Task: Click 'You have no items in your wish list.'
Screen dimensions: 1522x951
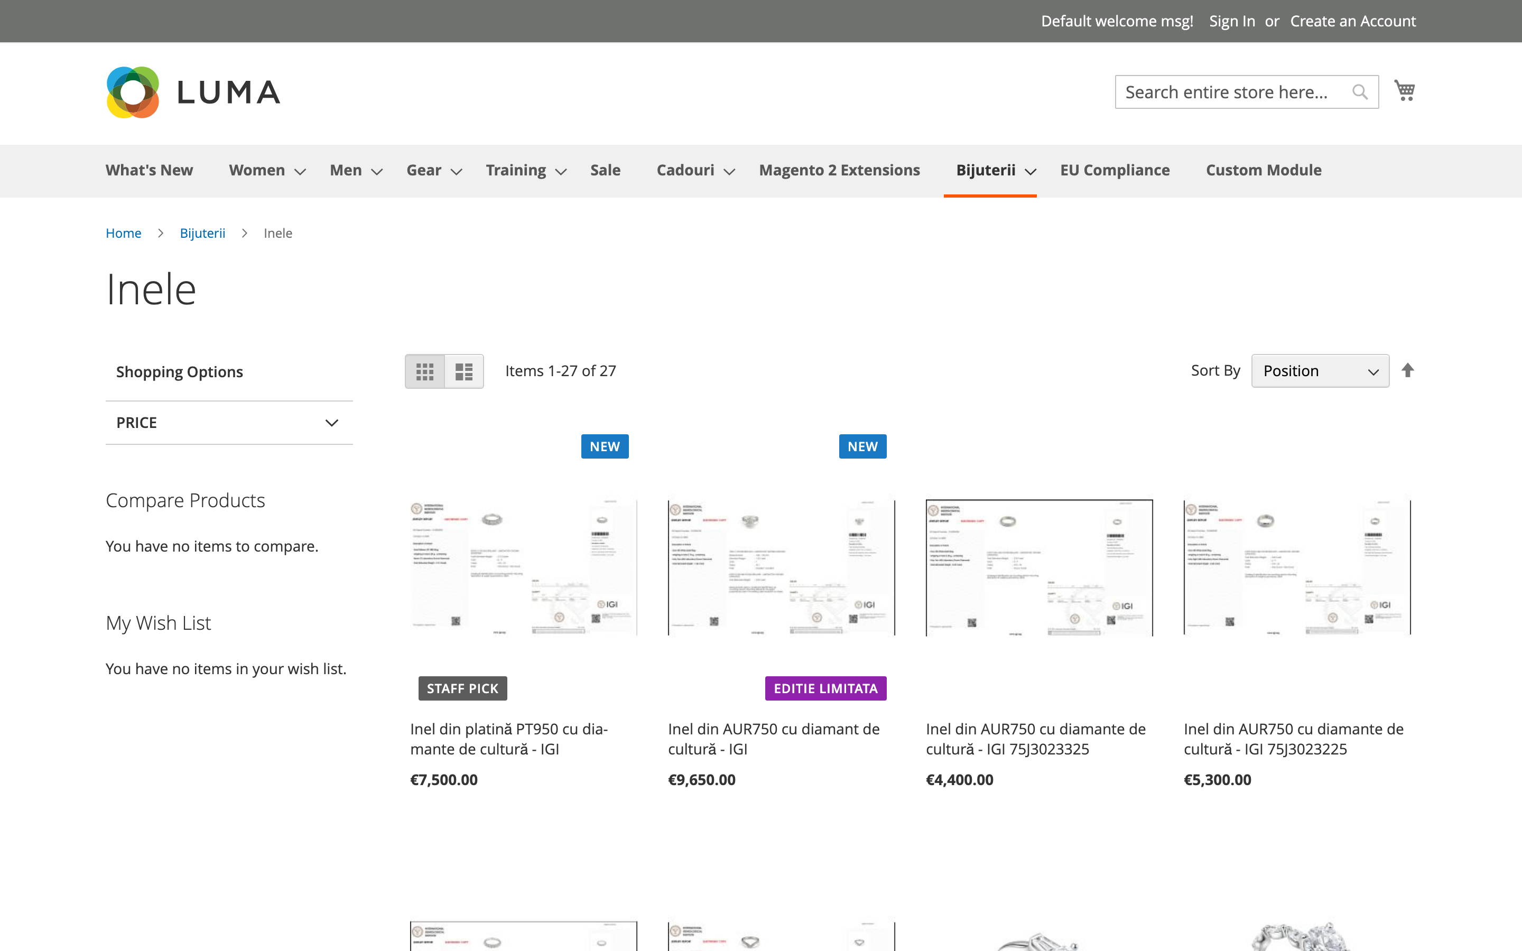Action: [226, 669]
